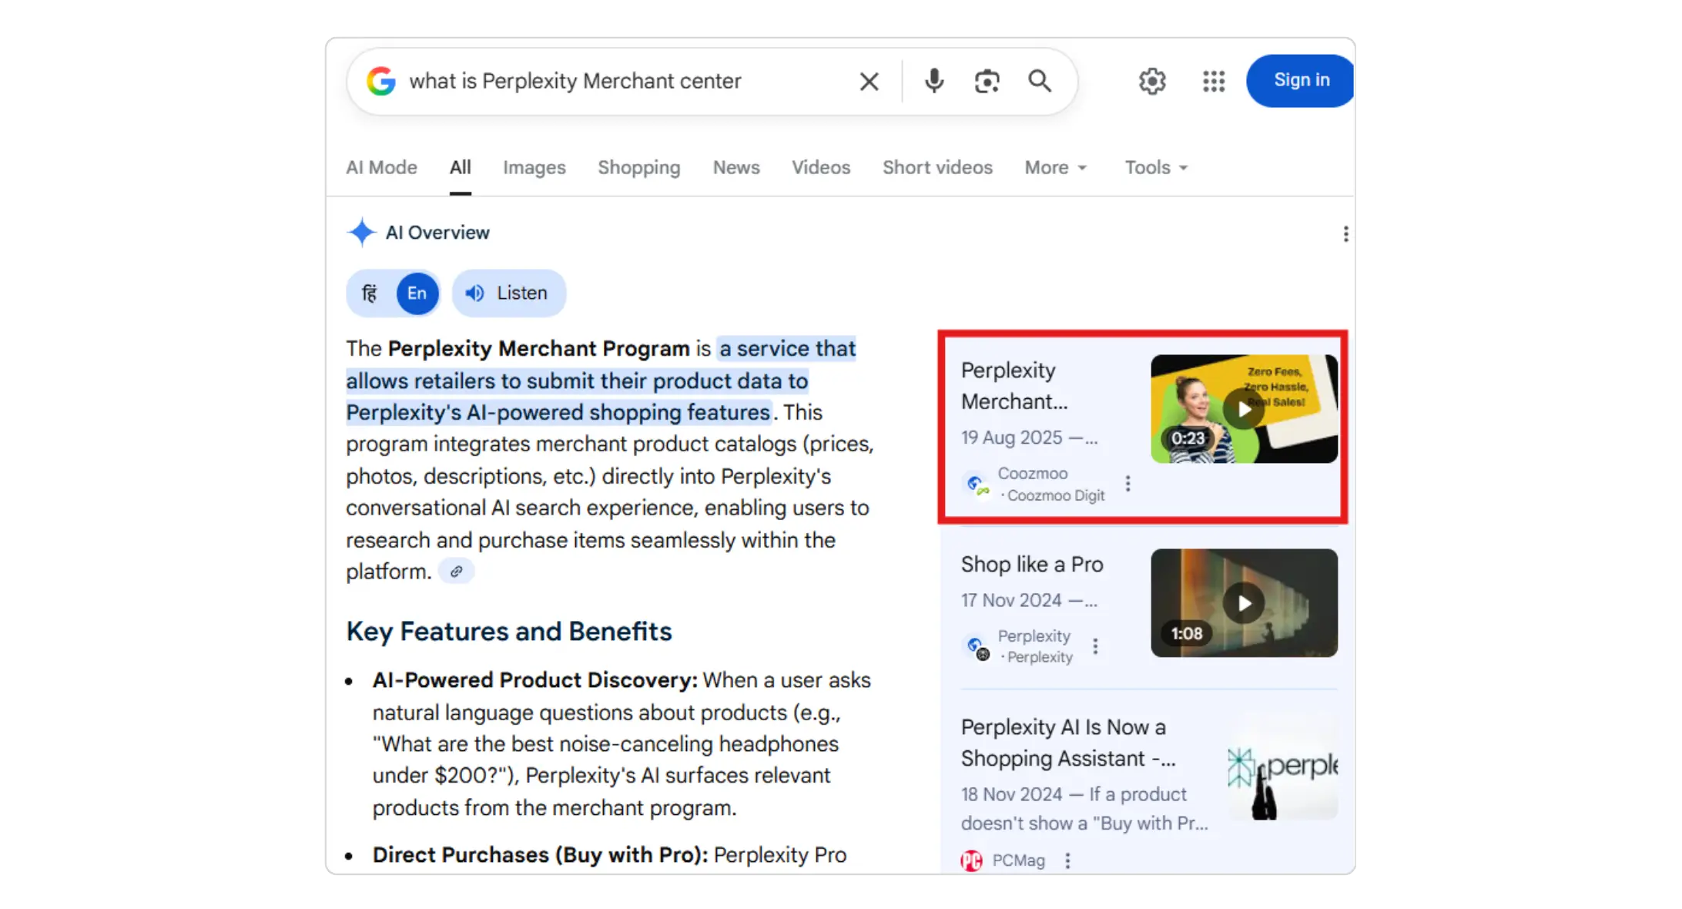Image resolution: width=1682 pixels, height=909 pixels.
Task: Click the magnifying glass search button
Action: pos(1040,81)
